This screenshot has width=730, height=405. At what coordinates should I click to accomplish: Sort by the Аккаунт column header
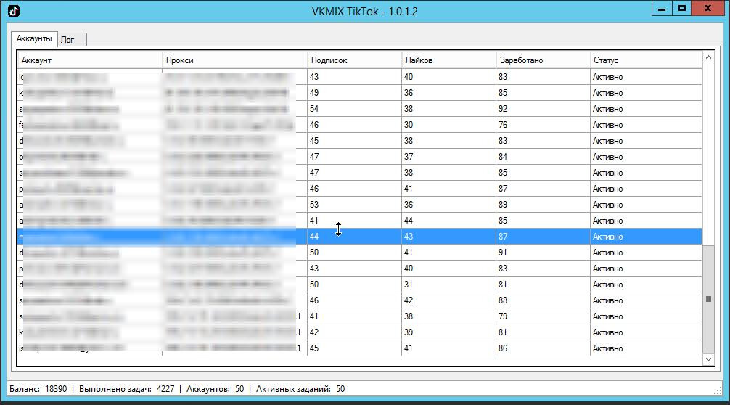89,60
